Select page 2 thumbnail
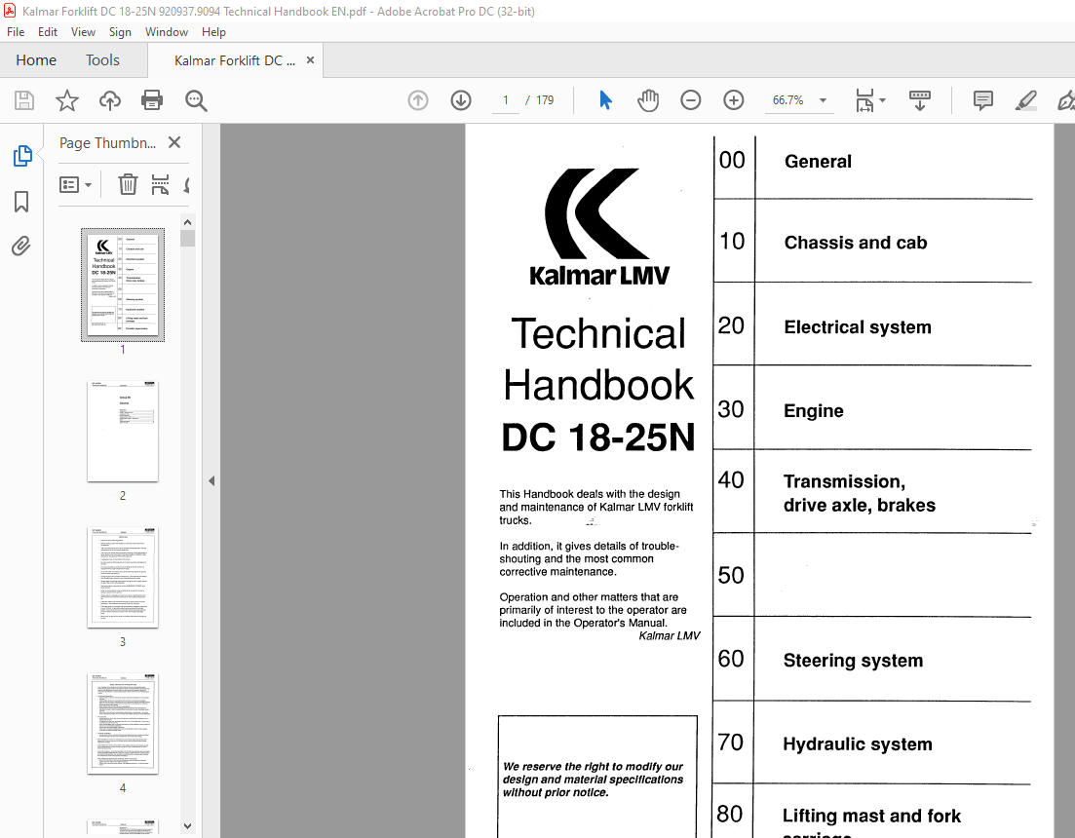Screen dimensions: 1075x838 coord(123,432)
